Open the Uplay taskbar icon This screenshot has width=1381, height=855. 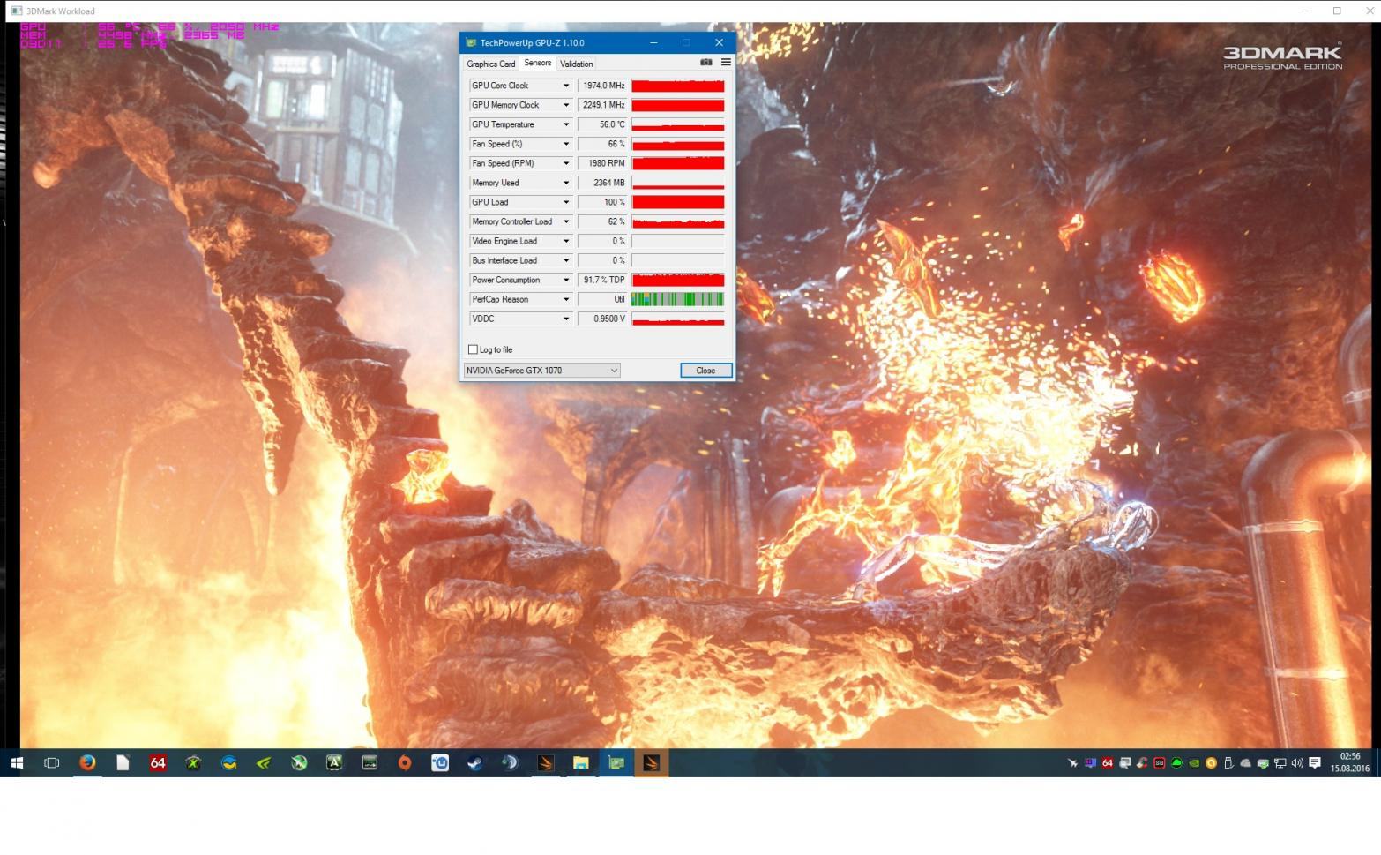pyautogui.click(x=440, y=763)
